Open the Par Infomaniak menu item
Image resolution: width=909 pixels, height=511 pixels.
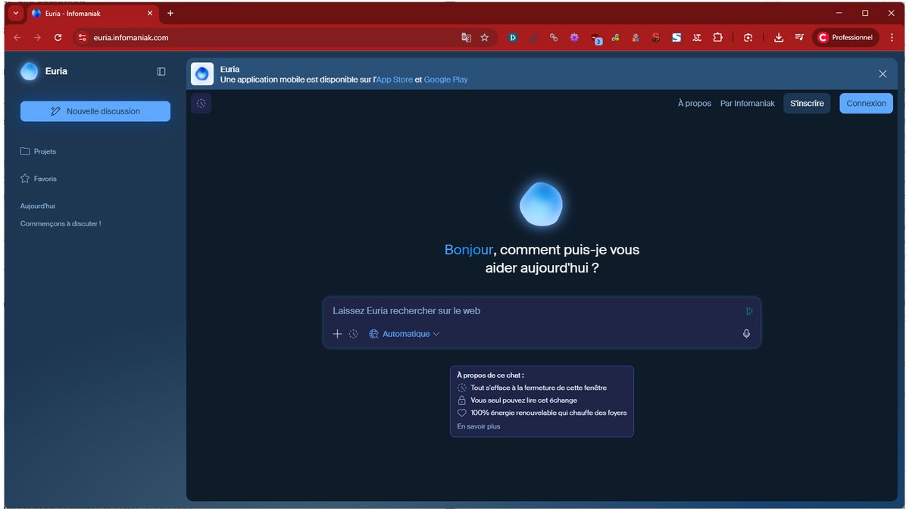[x=747, y=104]
